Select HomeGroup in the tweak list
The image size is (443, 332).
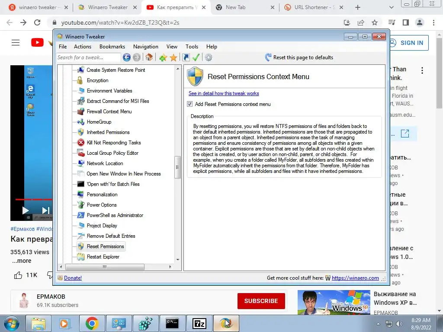[x=99, y=122]
